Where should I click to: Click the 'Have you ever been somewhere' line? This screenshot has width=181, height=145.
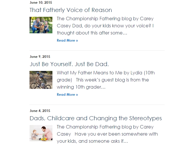(x=107, y=134)
